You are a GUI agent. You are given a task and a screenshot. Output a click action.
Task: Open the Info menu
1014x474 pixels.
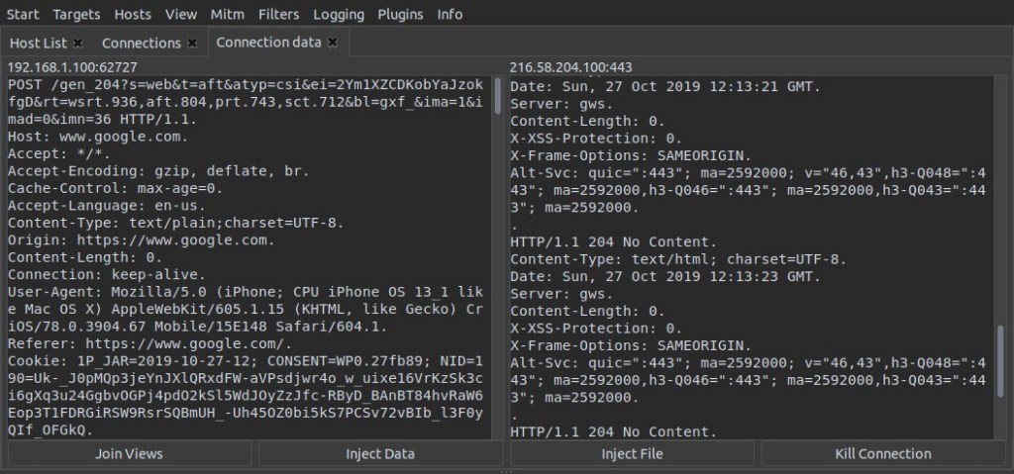(450, 15)
